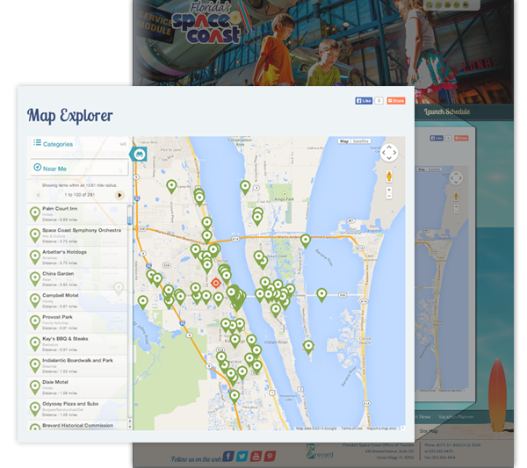This screenshot has width=527, height=468.
Task: Click the Brevard County logo in footer
Action: (320, 452)
